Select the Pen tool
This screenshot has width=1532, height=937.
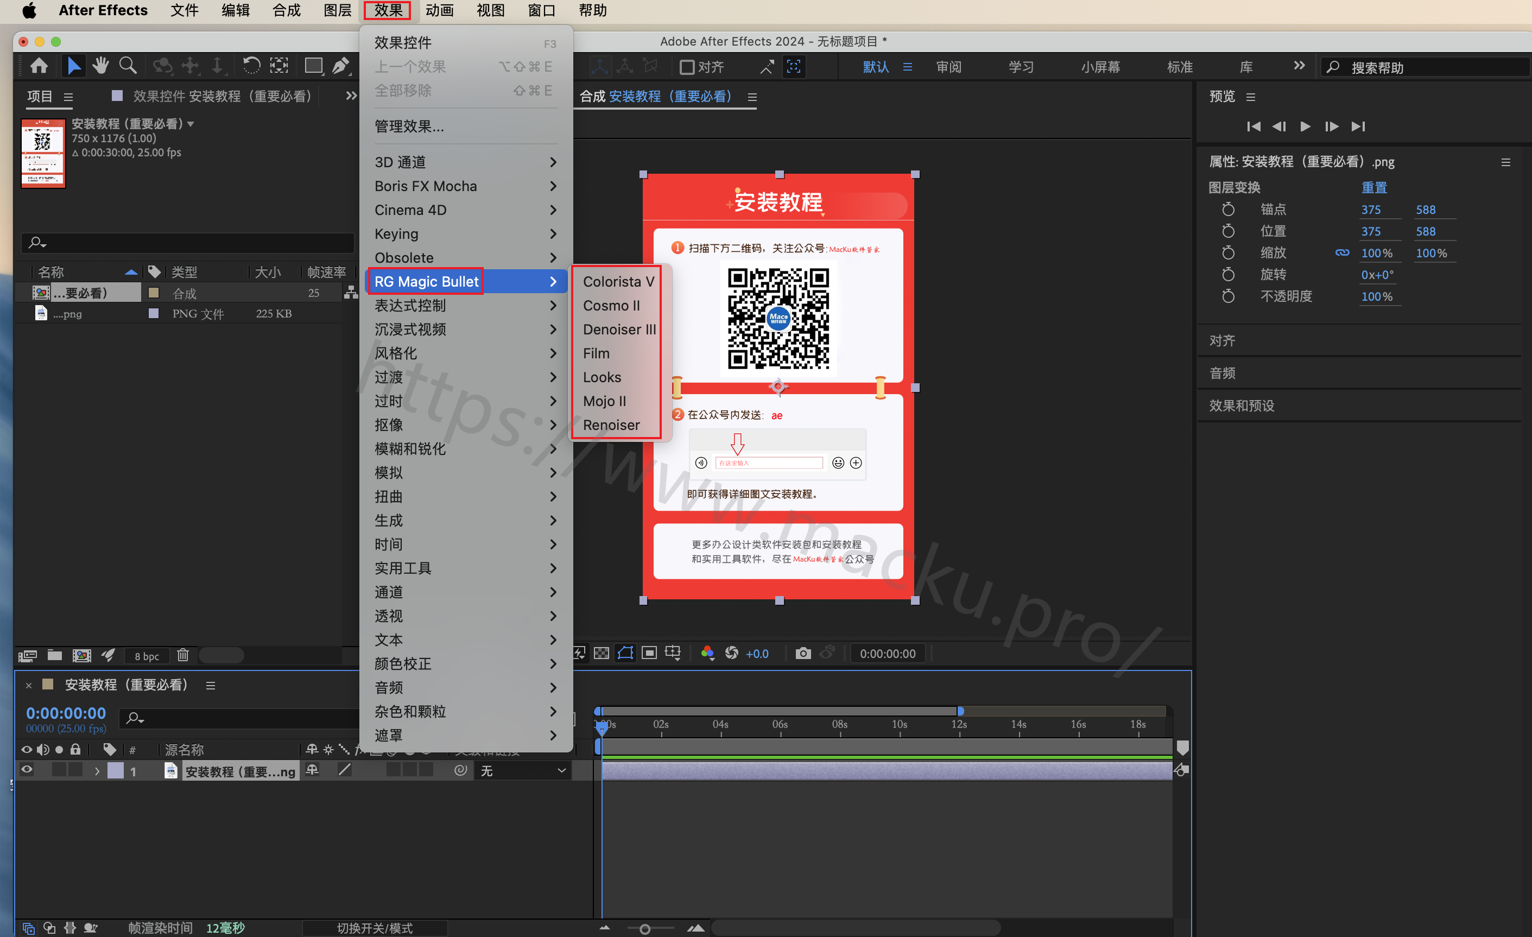pyautogui.click(x=341, y=66)
